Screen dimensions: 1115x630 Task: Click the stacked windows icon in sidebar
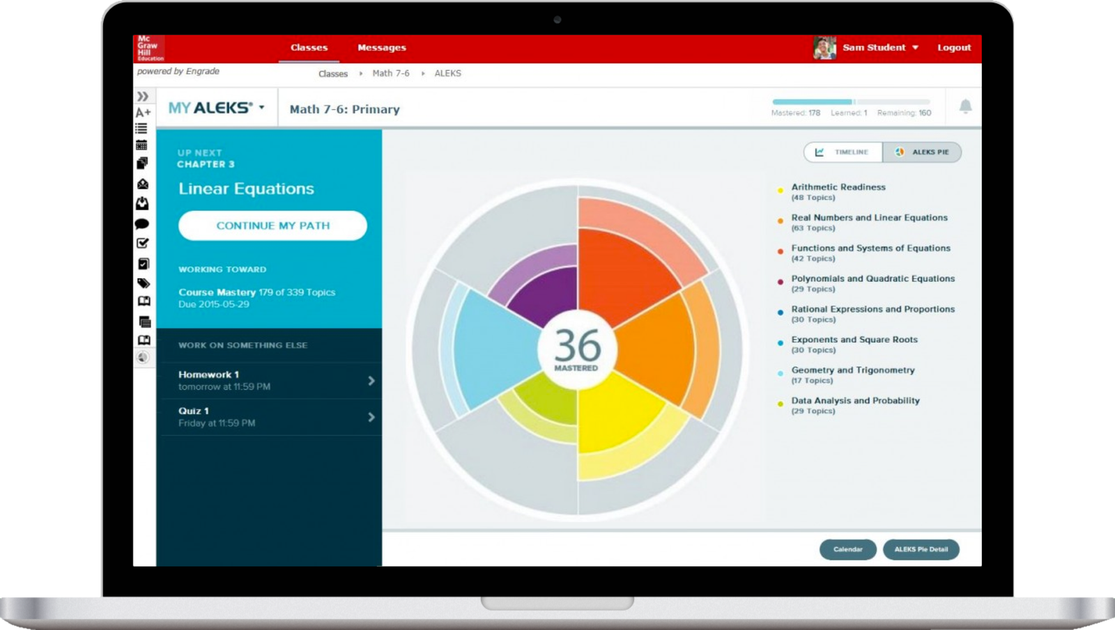click(144, 322)
